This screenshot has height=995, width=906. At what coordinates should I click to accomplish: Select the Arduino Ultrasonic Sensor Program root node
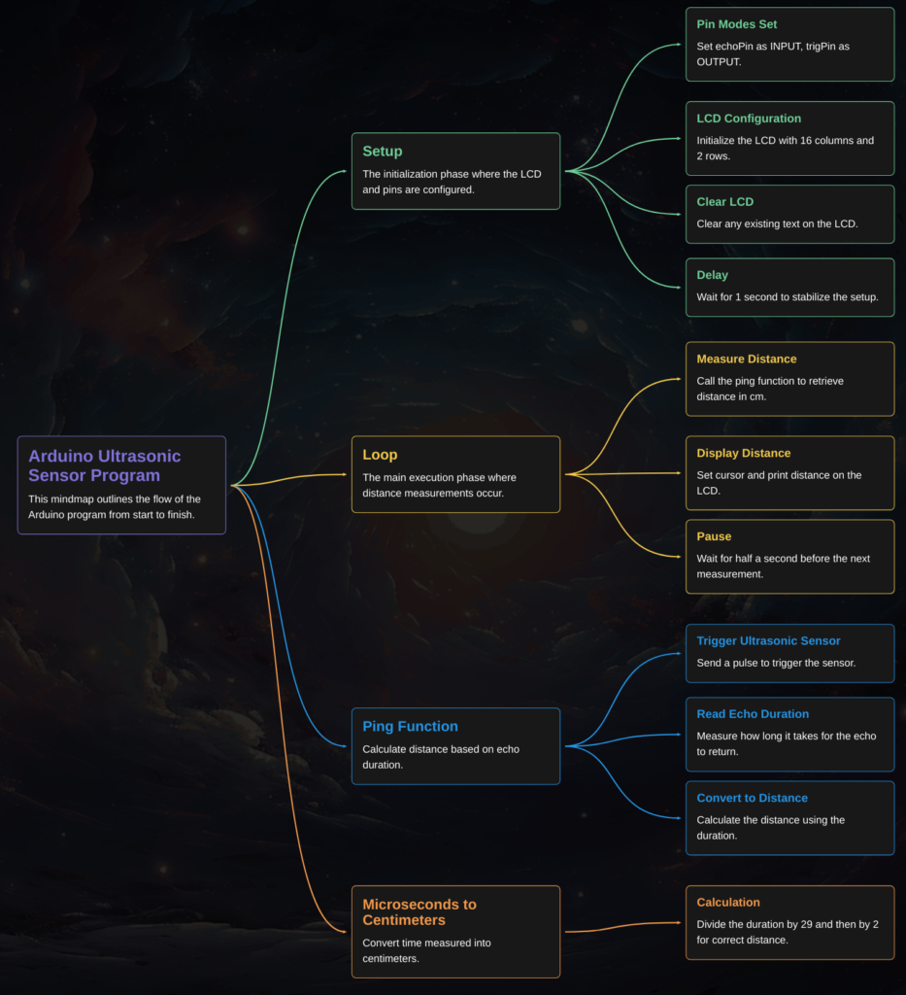[x=121, y=484]
